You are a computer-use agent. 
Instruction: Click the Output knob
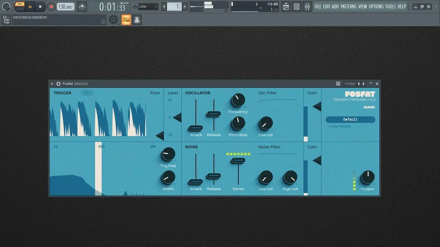coord(368,177)
